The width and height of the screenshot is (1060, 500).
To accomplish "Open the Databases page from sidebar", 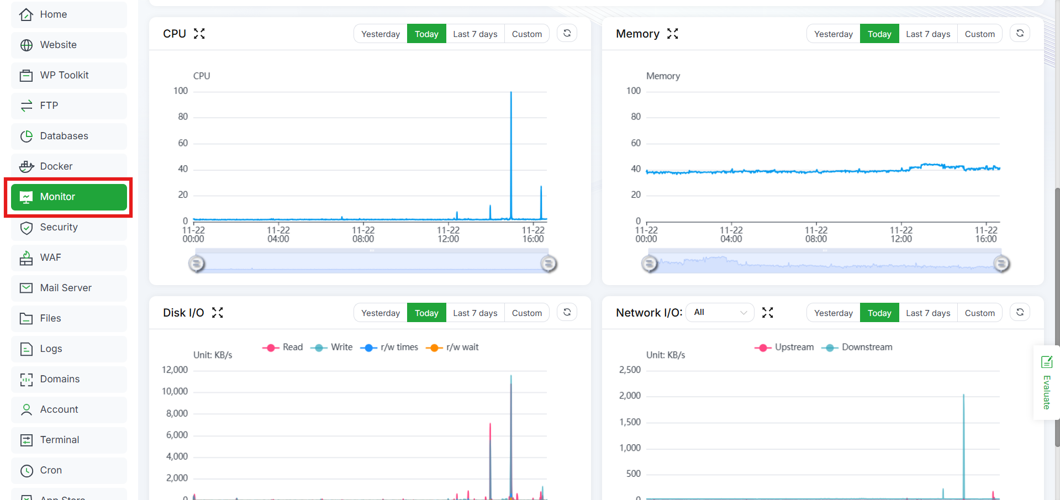I will coord(69,136).
